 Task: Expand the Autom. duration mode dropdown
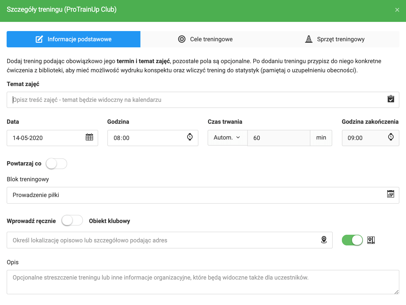[x=227, y=138]
